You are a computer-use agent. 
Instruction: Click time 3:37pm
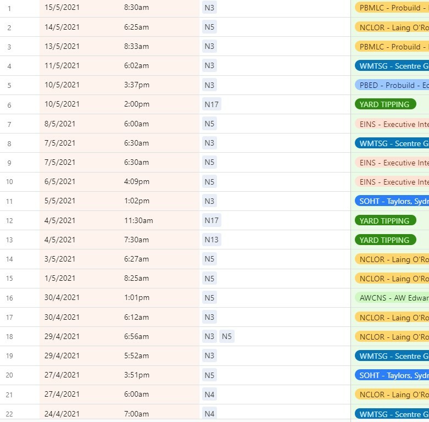coord(137,85)
